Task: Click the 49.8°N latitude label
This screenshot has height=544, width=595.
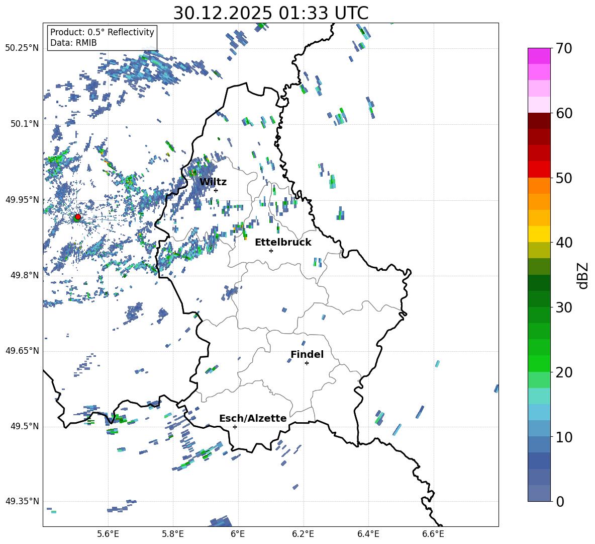Action: (25, 275)
